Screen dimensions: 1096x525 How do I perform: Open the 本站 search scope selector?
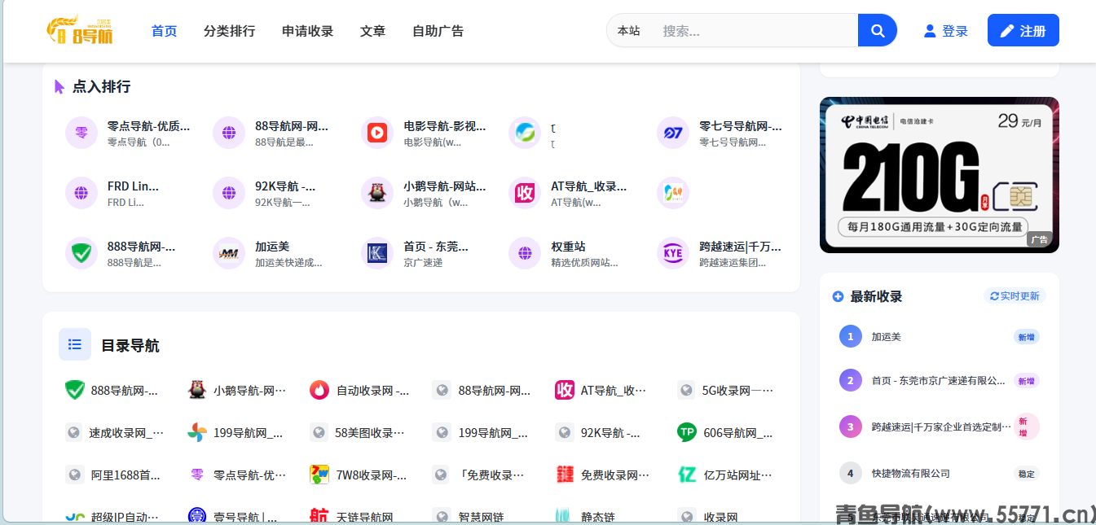(628, 31)
